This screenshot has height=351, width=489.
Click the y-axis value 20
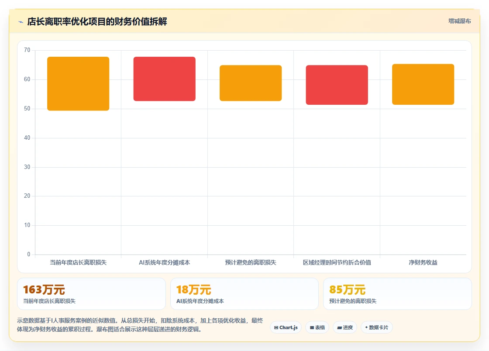tap(27, 196)
